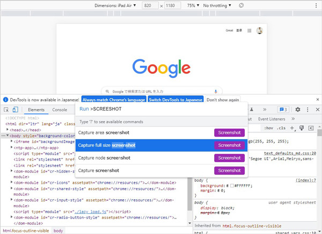Screen dimensions: 322x234
Task: Toggle the .cls class editor
Action: click(281, 128)
